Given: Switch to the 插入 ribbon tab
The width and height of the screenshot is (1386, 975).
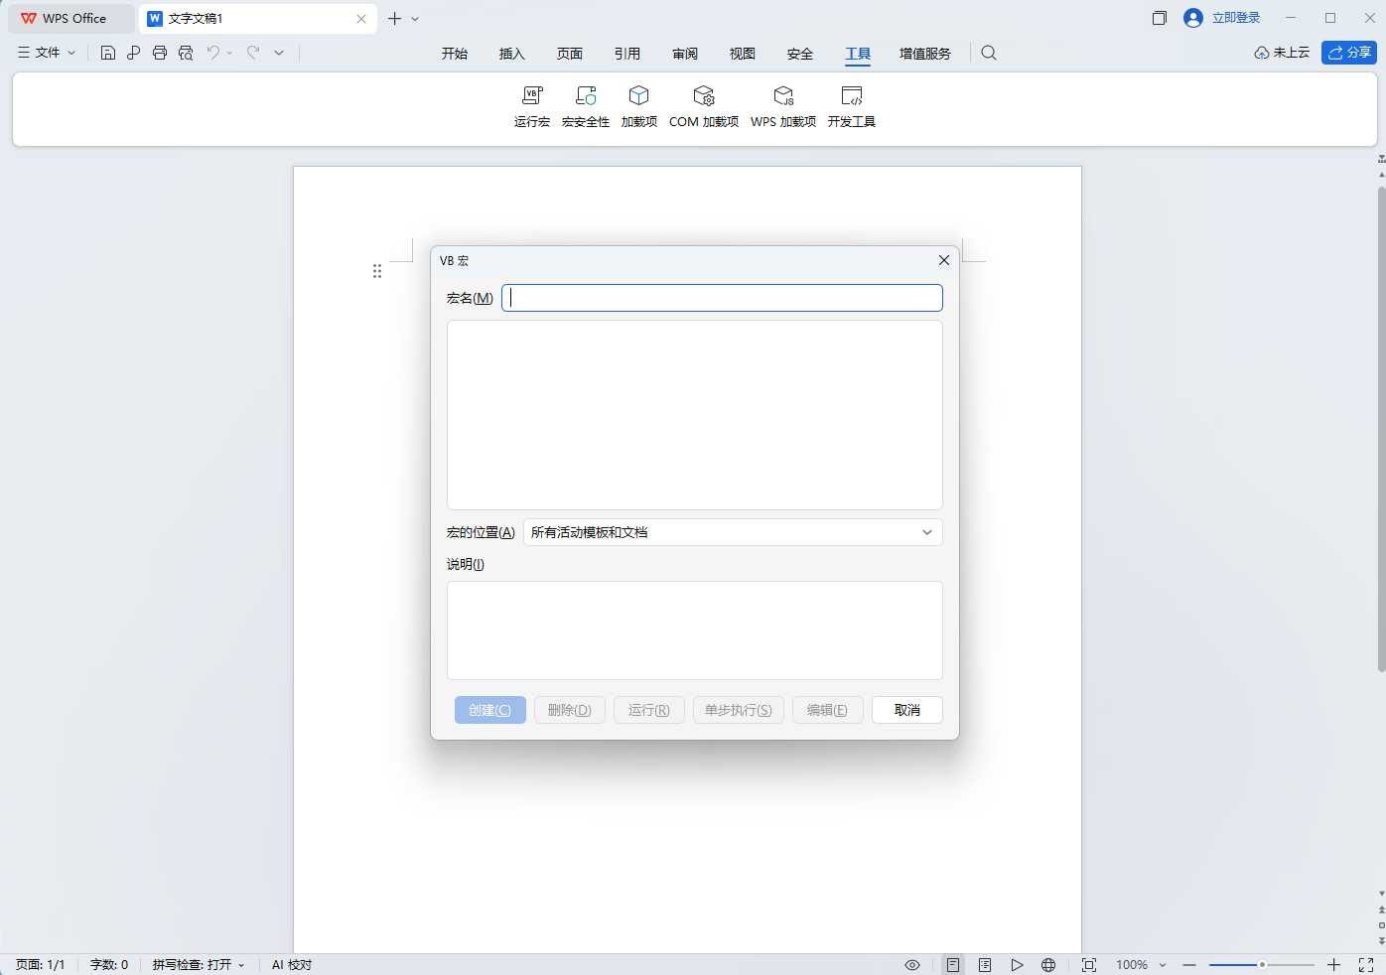Looking at the screenshot, I should point(512,54).
